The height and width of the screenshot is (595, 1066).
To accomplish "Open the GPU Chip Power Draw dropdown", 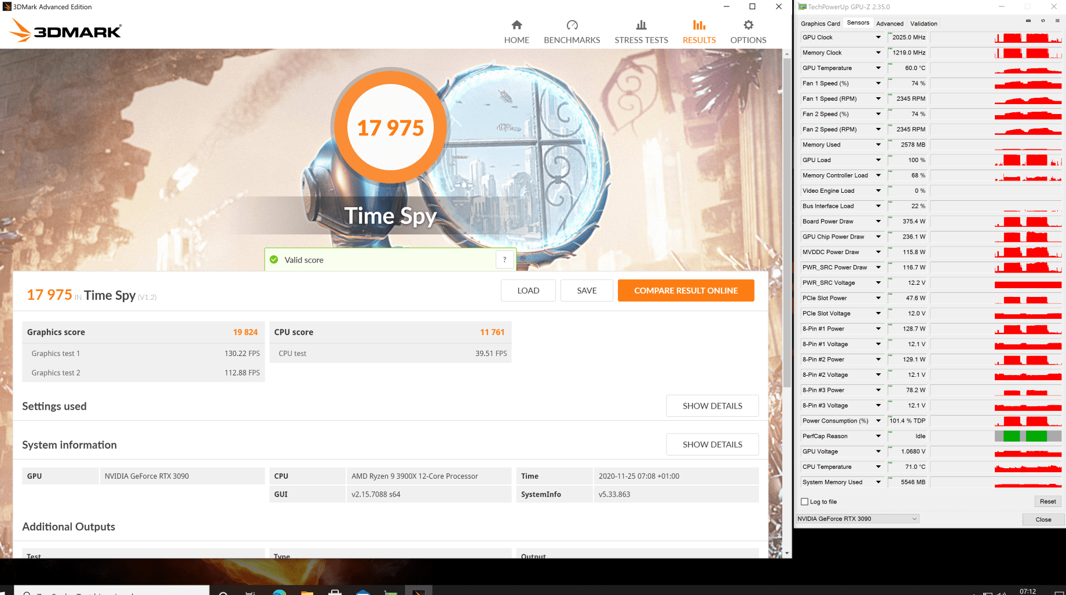I will [878, 237].
